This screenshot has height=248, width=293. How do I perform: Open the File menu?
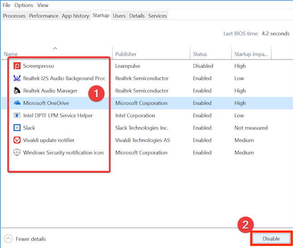tap(6, 5)
